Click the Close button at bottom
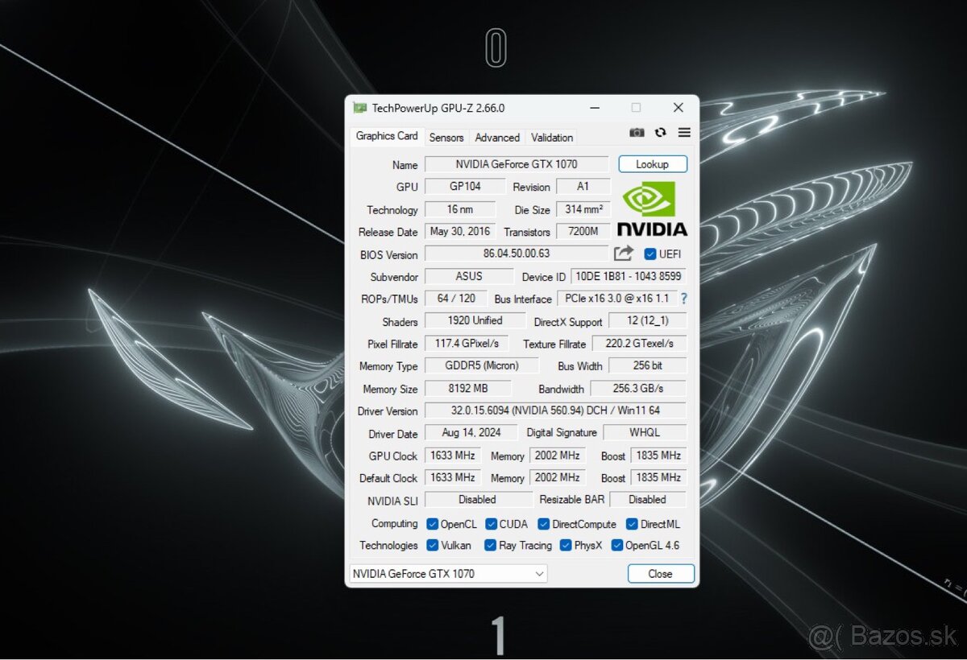Screen dimensions: 967x660 coord(660,574)
